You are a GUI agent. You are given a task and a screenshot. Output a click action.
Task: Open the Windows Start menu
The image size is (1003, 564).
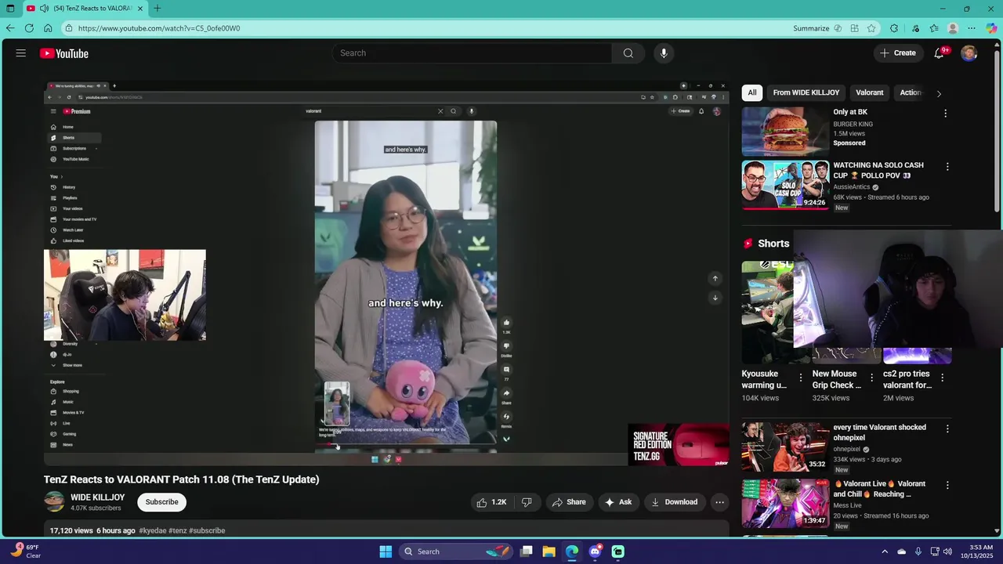click(x=386, y=551)
